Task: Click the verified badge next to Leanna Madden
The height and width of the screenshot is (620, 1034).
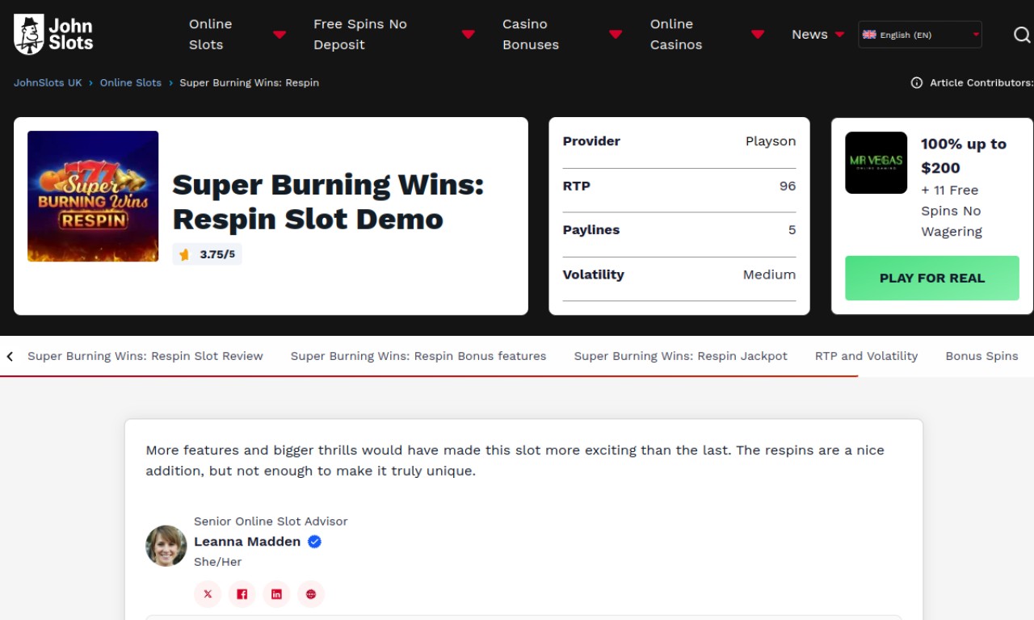Action: [315, 542]
